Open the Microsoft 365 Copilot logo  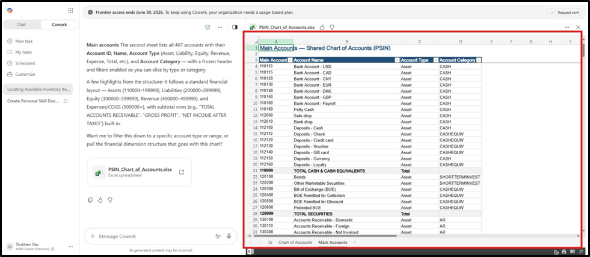coord(10,11)
